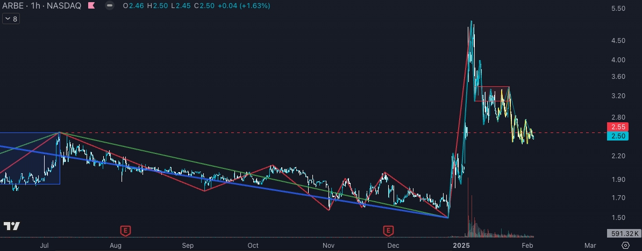The width and height of the screenshot is (642, 251).
Task: Open the TradingView logo
Action: coord(12,226)
